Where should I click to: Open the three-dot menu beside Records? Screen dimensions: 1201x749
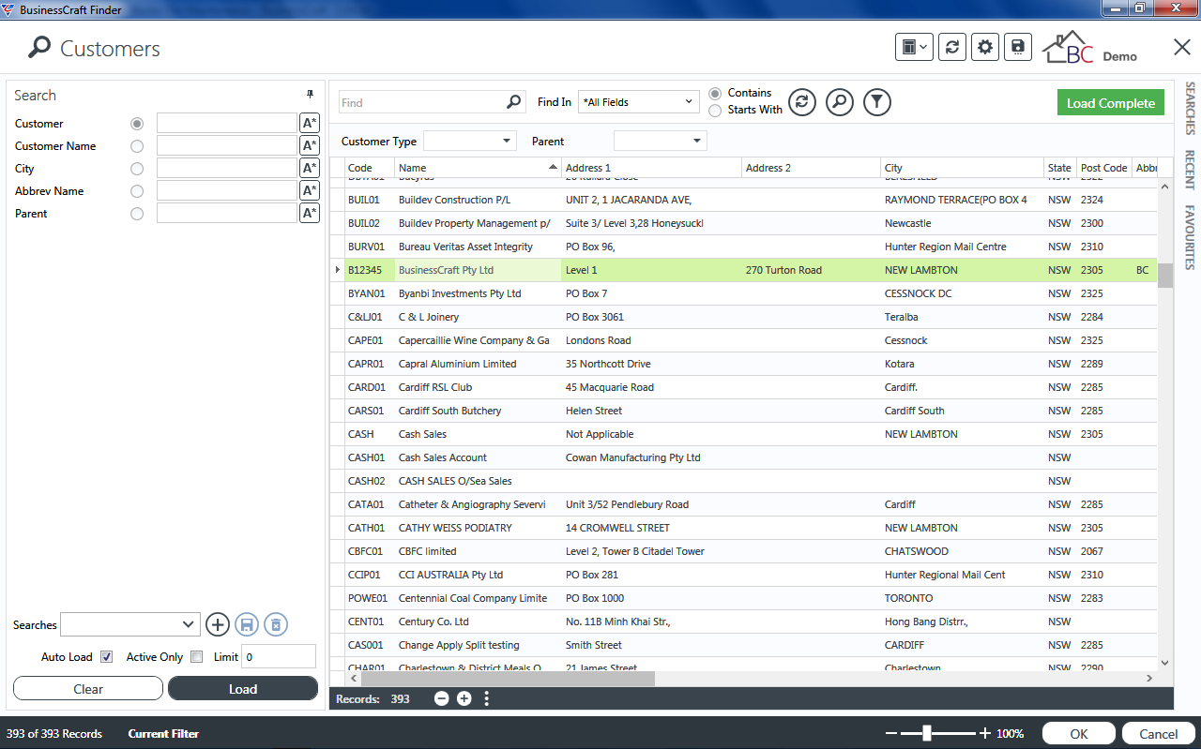pos(487,698)
